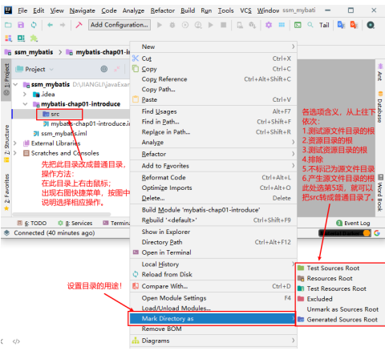Select Unmark as Sources Root option
The width and height of the screenshot is (385, 355).
341,309
